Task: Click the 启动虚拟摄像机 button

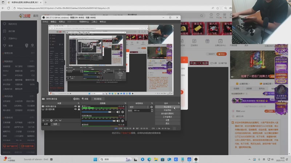Action: tap(167, 114)
